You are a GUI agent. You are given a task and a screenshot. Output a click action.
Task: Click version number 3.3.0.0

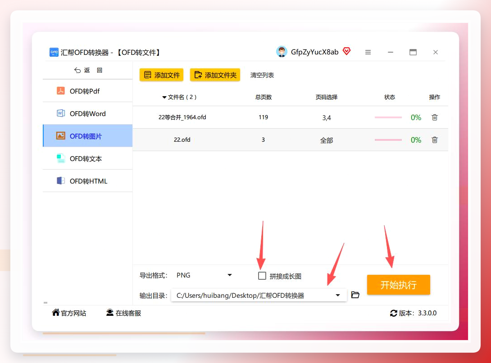(x=427, y=313)
